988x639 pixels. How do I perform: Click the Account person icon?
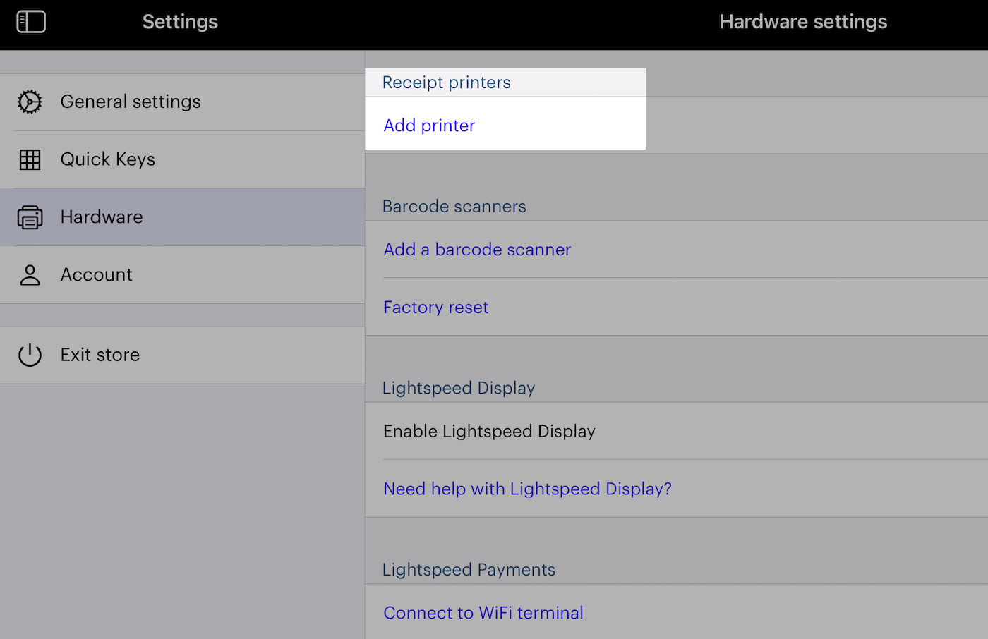[x=30, y=275]
